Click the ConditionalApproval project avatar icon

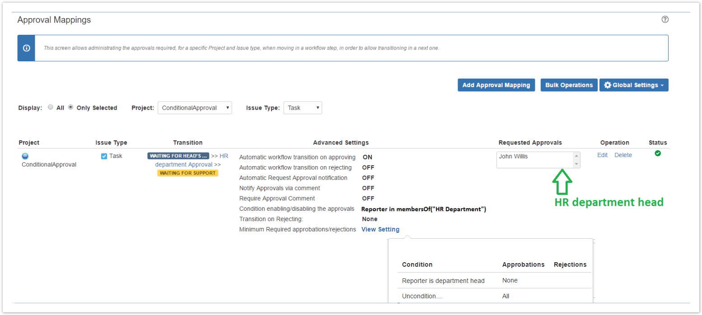[x=25, y=156]
